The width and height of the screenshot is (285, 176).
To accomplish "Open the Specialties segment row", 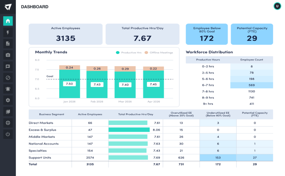I will (151, 150).
